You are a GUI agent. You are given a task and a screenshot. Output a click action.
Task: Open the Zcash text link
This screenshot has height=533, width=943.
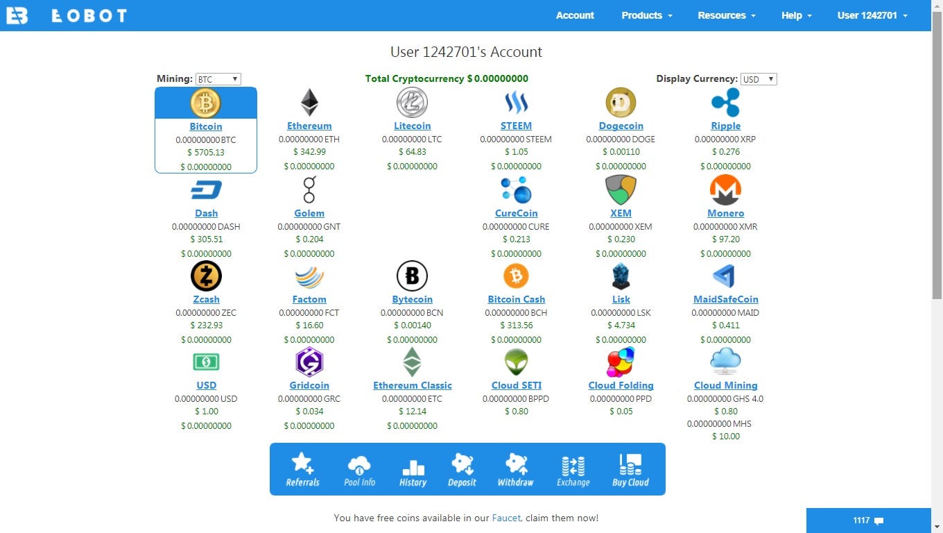pos(206,299)
